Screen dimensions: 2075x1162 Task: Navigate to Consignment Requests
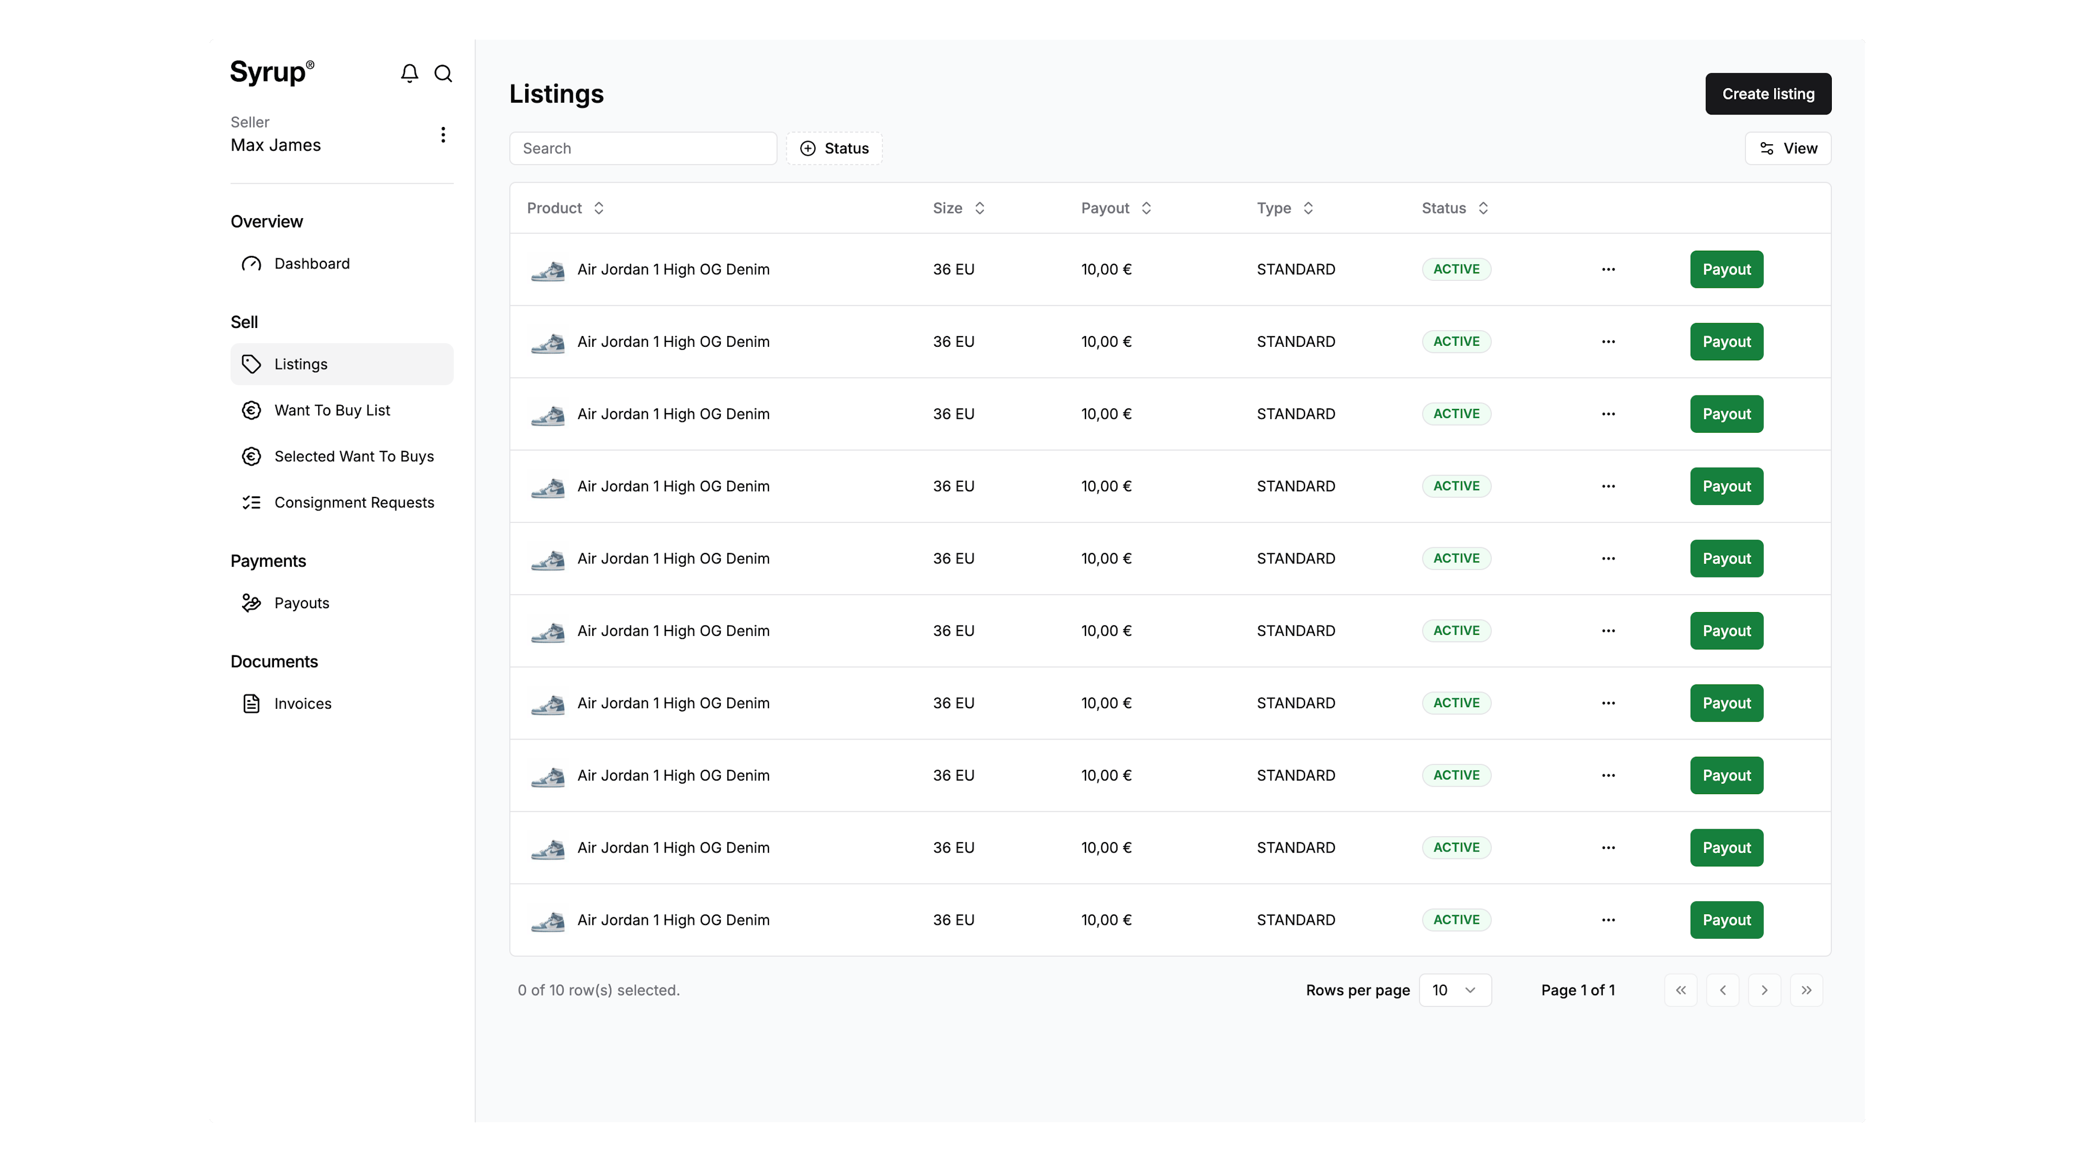(x=353, y=502)
